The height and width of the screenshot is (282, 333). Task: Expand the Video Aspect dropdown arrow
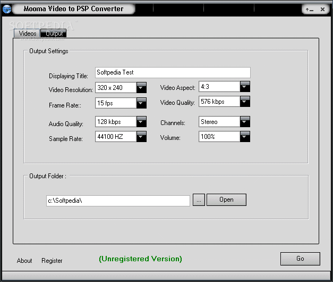coord(245,86)
